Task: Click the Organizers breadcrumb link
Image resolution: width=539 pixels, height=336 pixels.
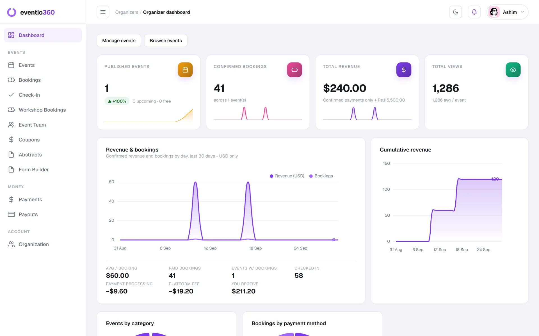Action: pos(127,12)
